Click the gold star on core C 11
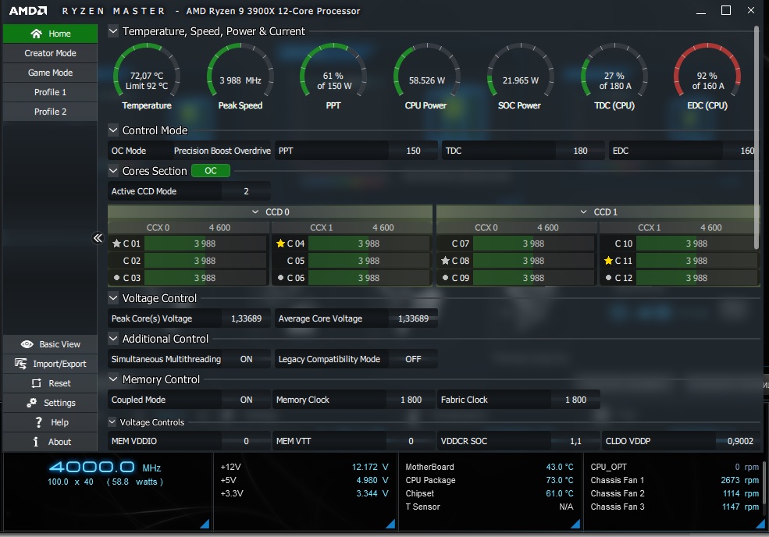 [x=608, y=261]
